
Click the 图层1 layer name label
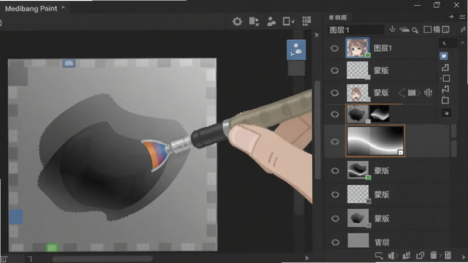[x=383, y=48]
